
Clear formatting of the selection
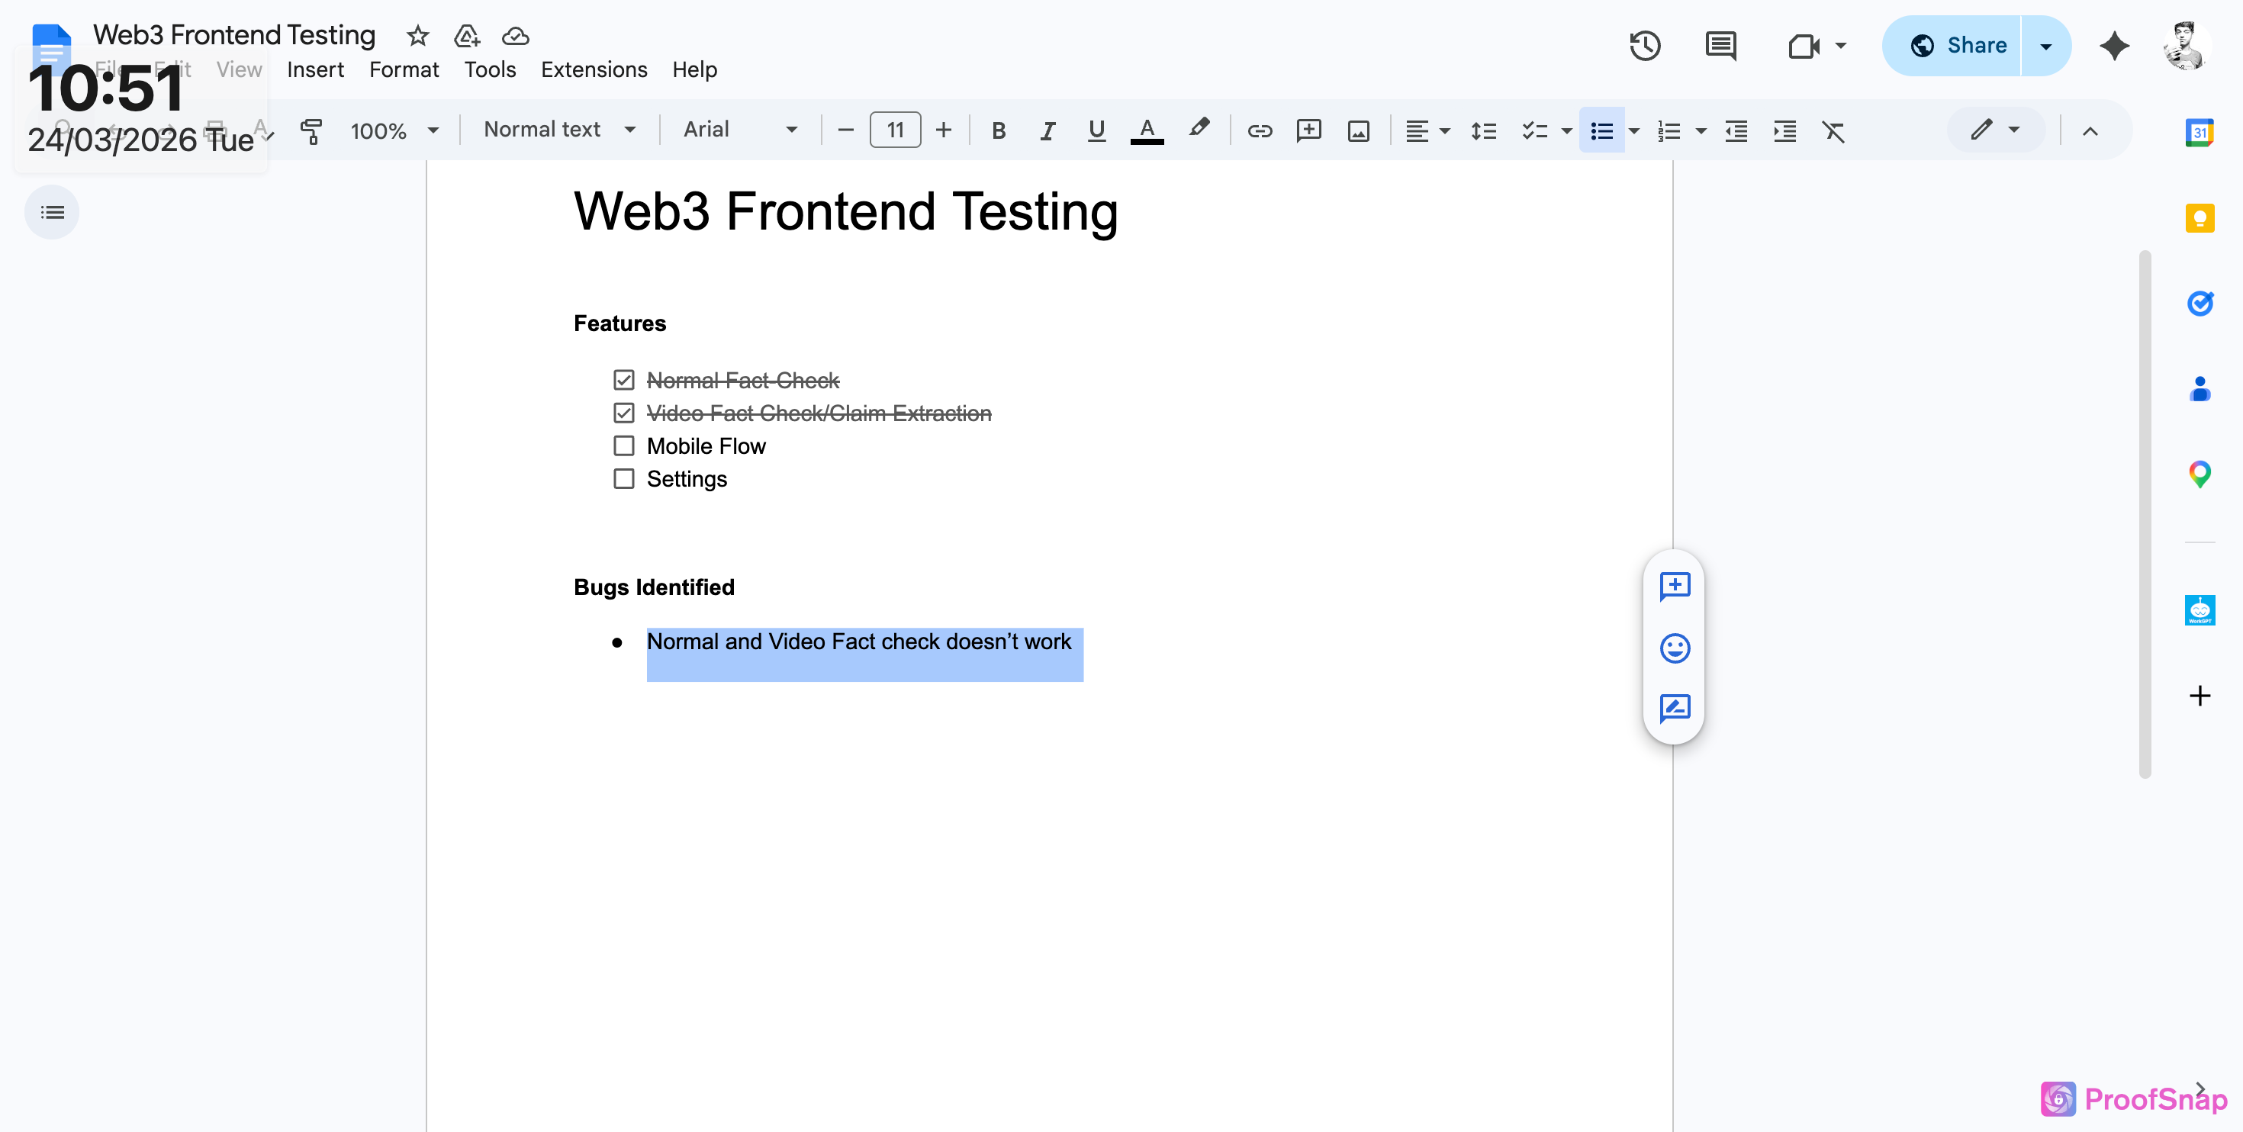1833,130
